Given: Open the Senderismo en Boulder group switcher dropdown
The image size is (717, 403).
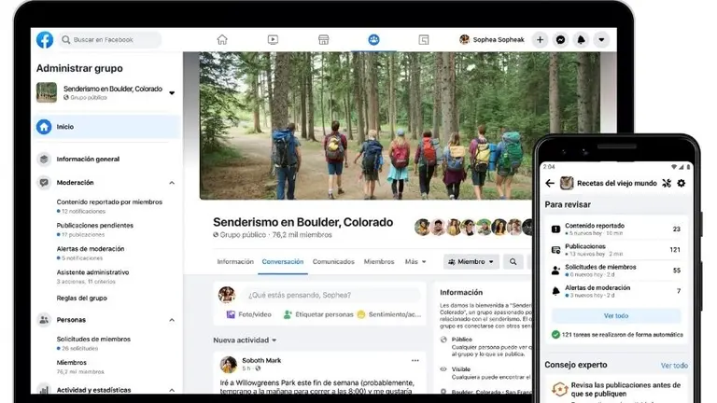Looking at the screenshot, I should pyautogui.click(x=172, y=92).
